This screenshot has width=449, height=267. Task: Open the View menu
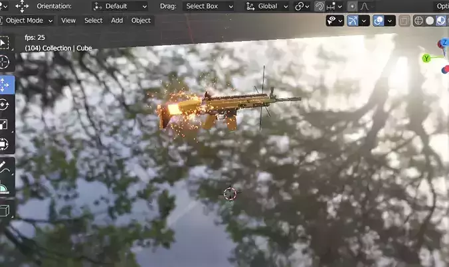click(68, 21)
